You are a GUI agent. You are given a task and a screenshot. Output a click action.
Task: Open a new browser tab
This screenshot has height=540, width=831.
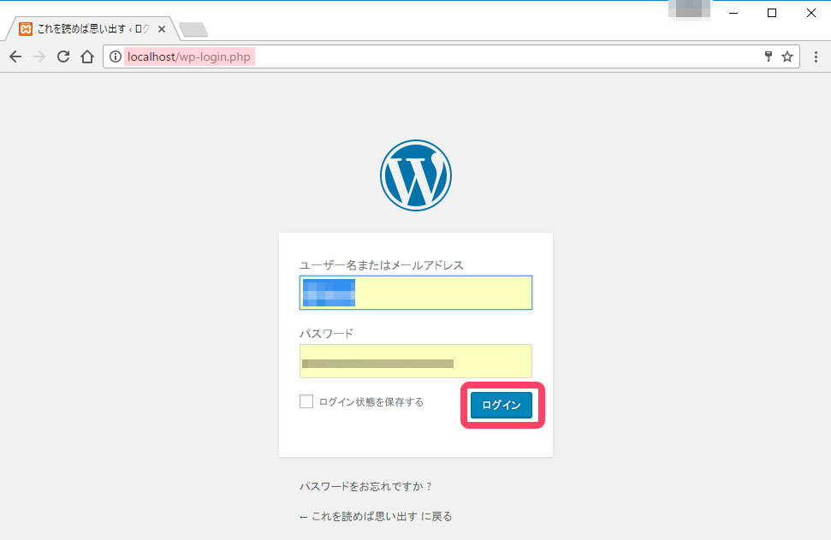pyautogui.click(x=193, y=30)
